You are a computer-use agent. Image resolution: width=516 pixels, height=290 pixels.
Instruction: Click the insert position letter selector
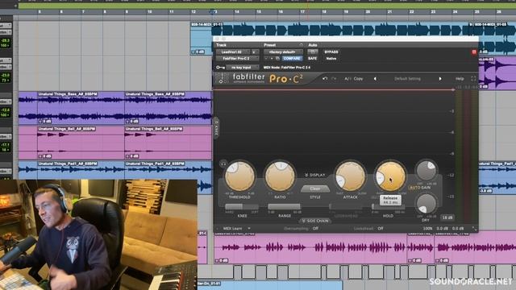tap(255, 52)
